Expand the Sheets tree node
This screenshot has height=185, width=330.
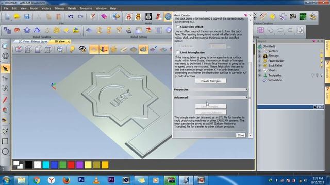260,70
